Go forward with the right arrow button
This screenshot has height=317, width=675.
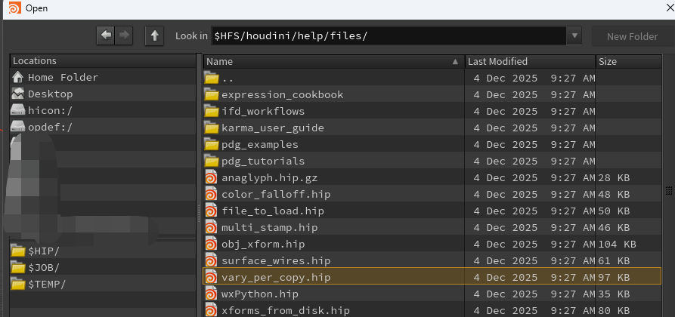point(123,35)
